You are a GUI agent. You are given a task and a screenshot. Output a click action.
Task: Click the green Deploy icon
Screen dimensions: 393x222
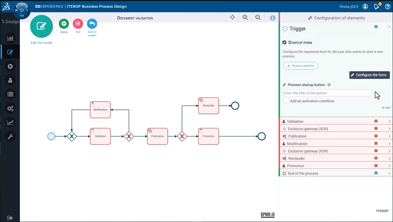pyautogui.click(x=64, y=24)
